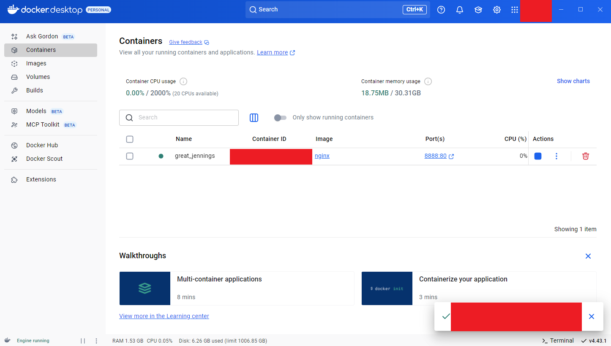Open the notifications bell icon
Image resolution: width=611 pixels, height=346 pixels.
point(460,10)
